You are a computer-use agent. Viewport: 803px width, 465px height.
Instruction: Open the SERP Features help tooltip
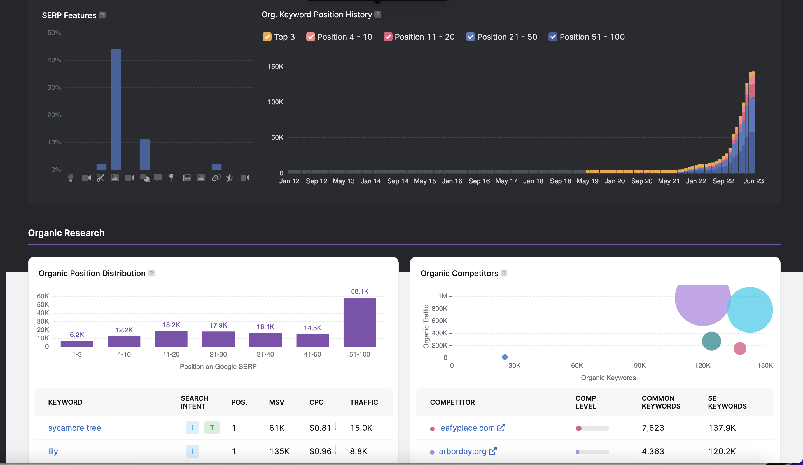coord(102,15)
